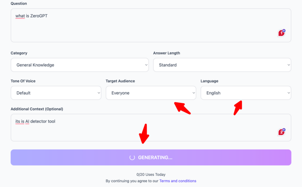The height and width of the screenshot is (187, 302).
Task: Click the grammar suggestion badge in Question field
Action: point(282,33)
